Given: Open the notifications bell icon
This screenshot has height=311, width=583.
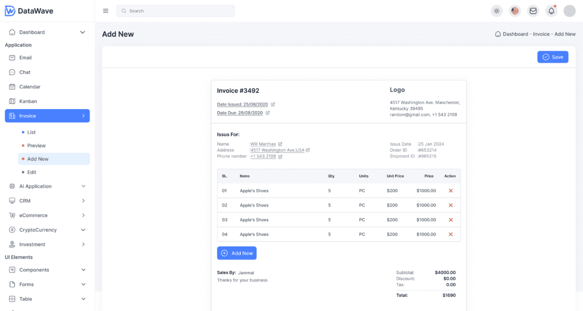Looking at the screenshot, I should pos(551,11).
